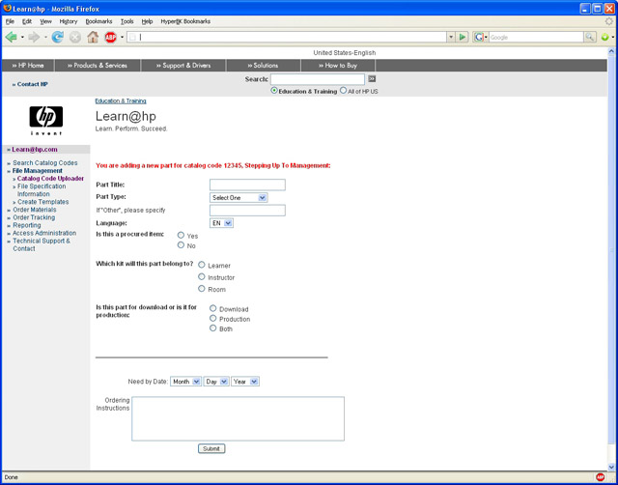Open the History menu
The image size is (618, 485).
click(x=69, y=21)
